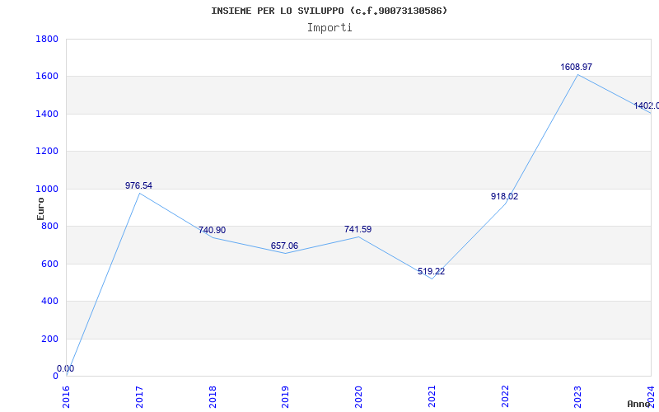Click the 1800 y-axis tick label
This screenshot has height=412, width=659.
[x=47, y=39]
